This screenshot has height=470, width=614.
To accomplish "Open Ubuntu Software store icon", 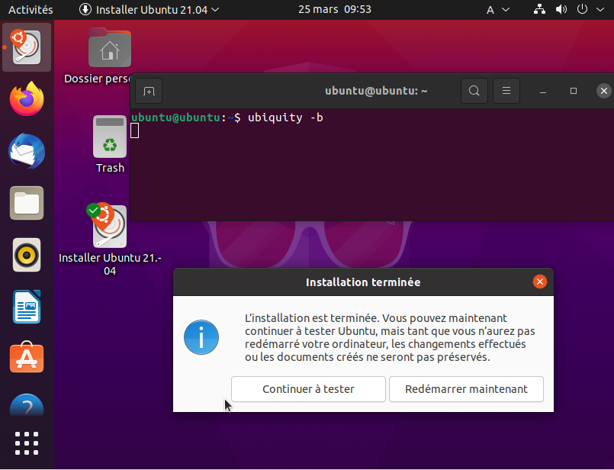I will click(x=27, y=357).
